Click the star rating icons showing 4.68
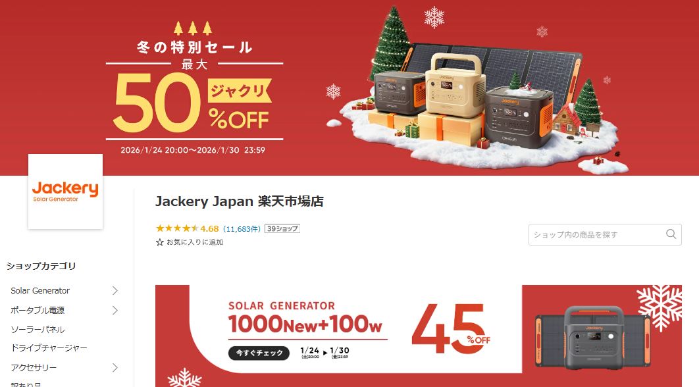Viewport: 699px width, 387px height. pos(176,228)
